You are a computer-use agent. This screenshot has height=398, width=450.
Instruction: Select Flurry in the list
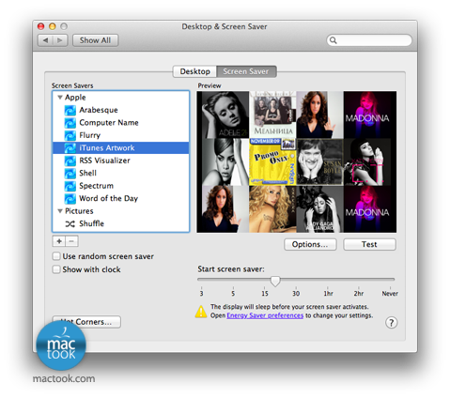pyautogui.click(x=121, y=135)
